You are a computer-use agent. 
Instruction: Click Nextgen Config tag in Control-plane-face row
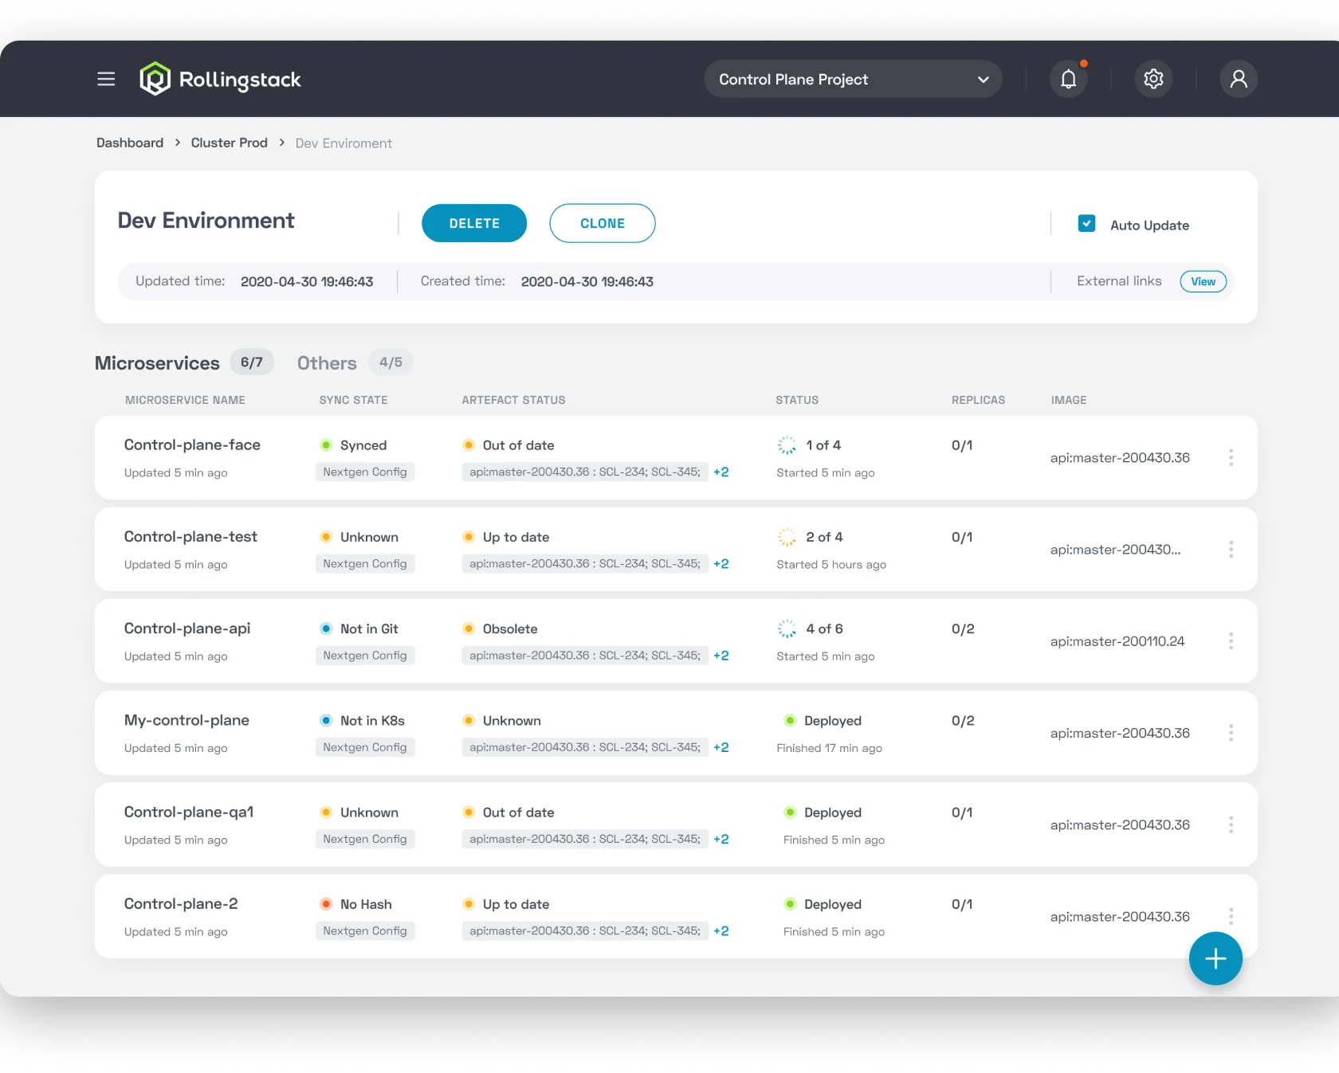[365, 472]
